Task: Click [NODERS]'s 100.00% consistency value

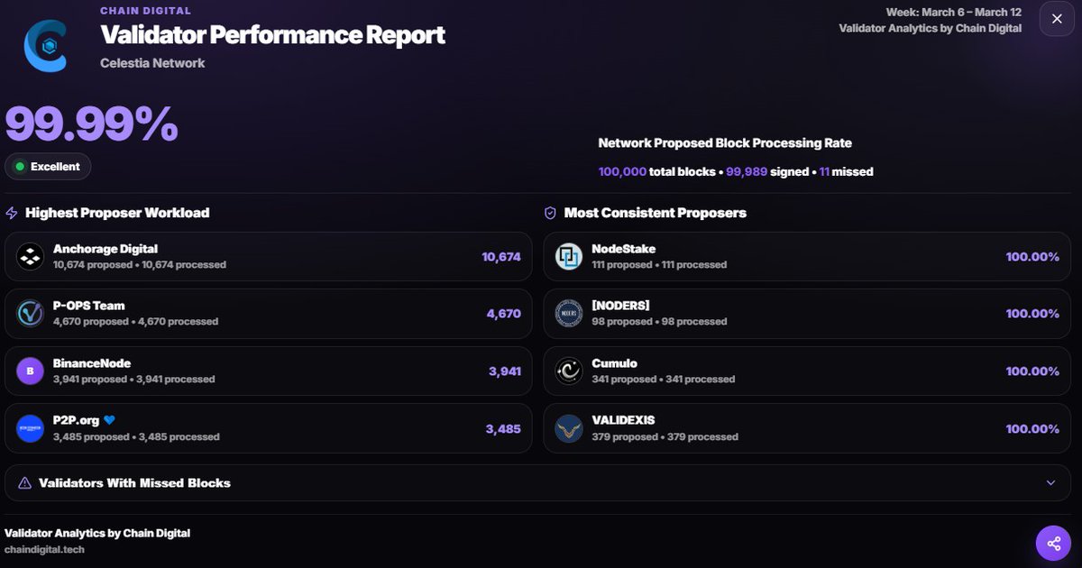Action: point(1032,314)
